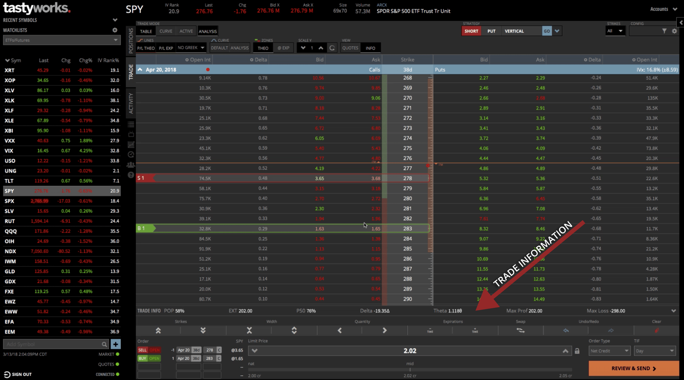This screenshot has width=684, height=380.
Task: Open TIF Day dropdown
Action: pos(655,351)
